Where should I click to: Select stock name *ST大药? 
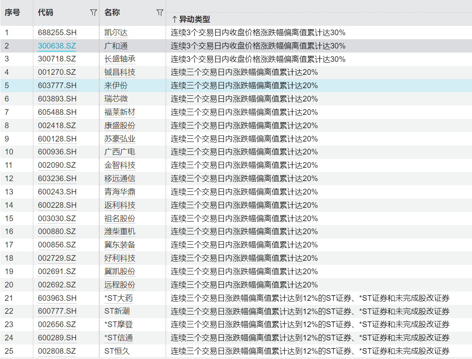(x=119, y=298)
